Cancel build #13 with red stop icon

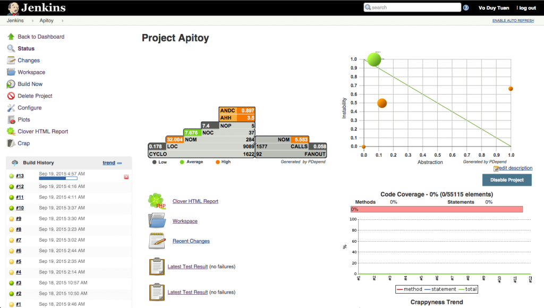pyautogui.click(x=126, y=177)
